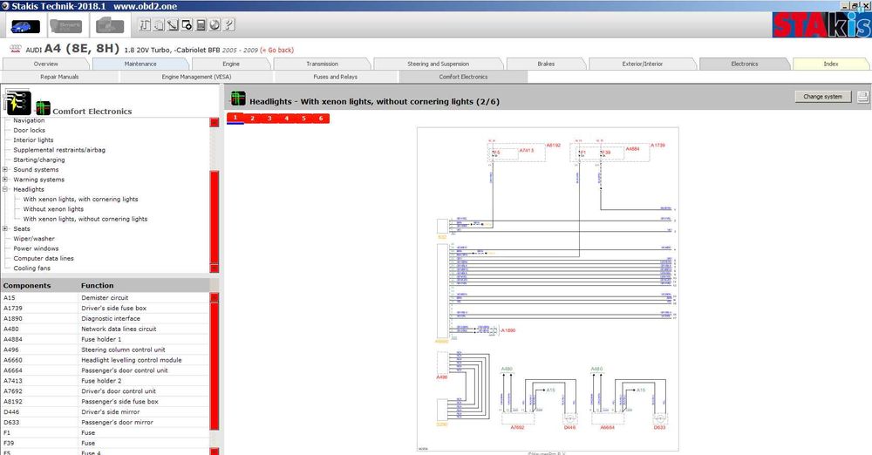Click the wiring diagram image
Image resolution: width=872 pixels, height=455 pixels.
coord(548,289)
